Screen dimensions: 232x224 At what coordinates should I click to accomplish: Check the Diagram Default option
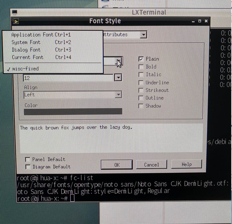28,167
